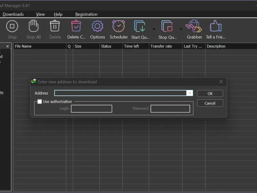
Task: Open the Downloads menu
Action: [x=13, y=14]
